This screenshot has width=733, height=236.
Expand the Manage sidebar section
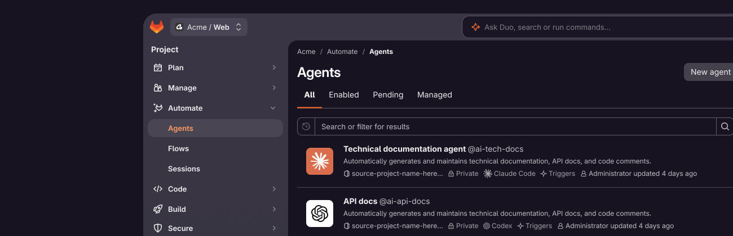click(x=215, y=88)
